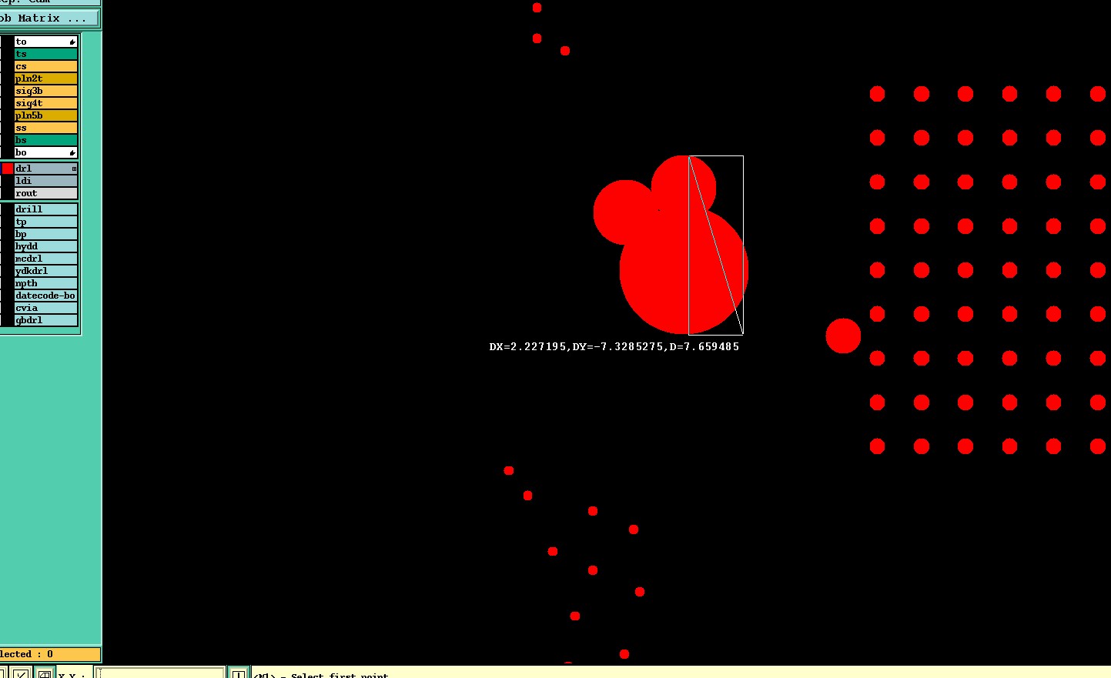Select the 'pln5b' layer row
The height and width of the screenshot is (678, 1111).
coord(46,115)
